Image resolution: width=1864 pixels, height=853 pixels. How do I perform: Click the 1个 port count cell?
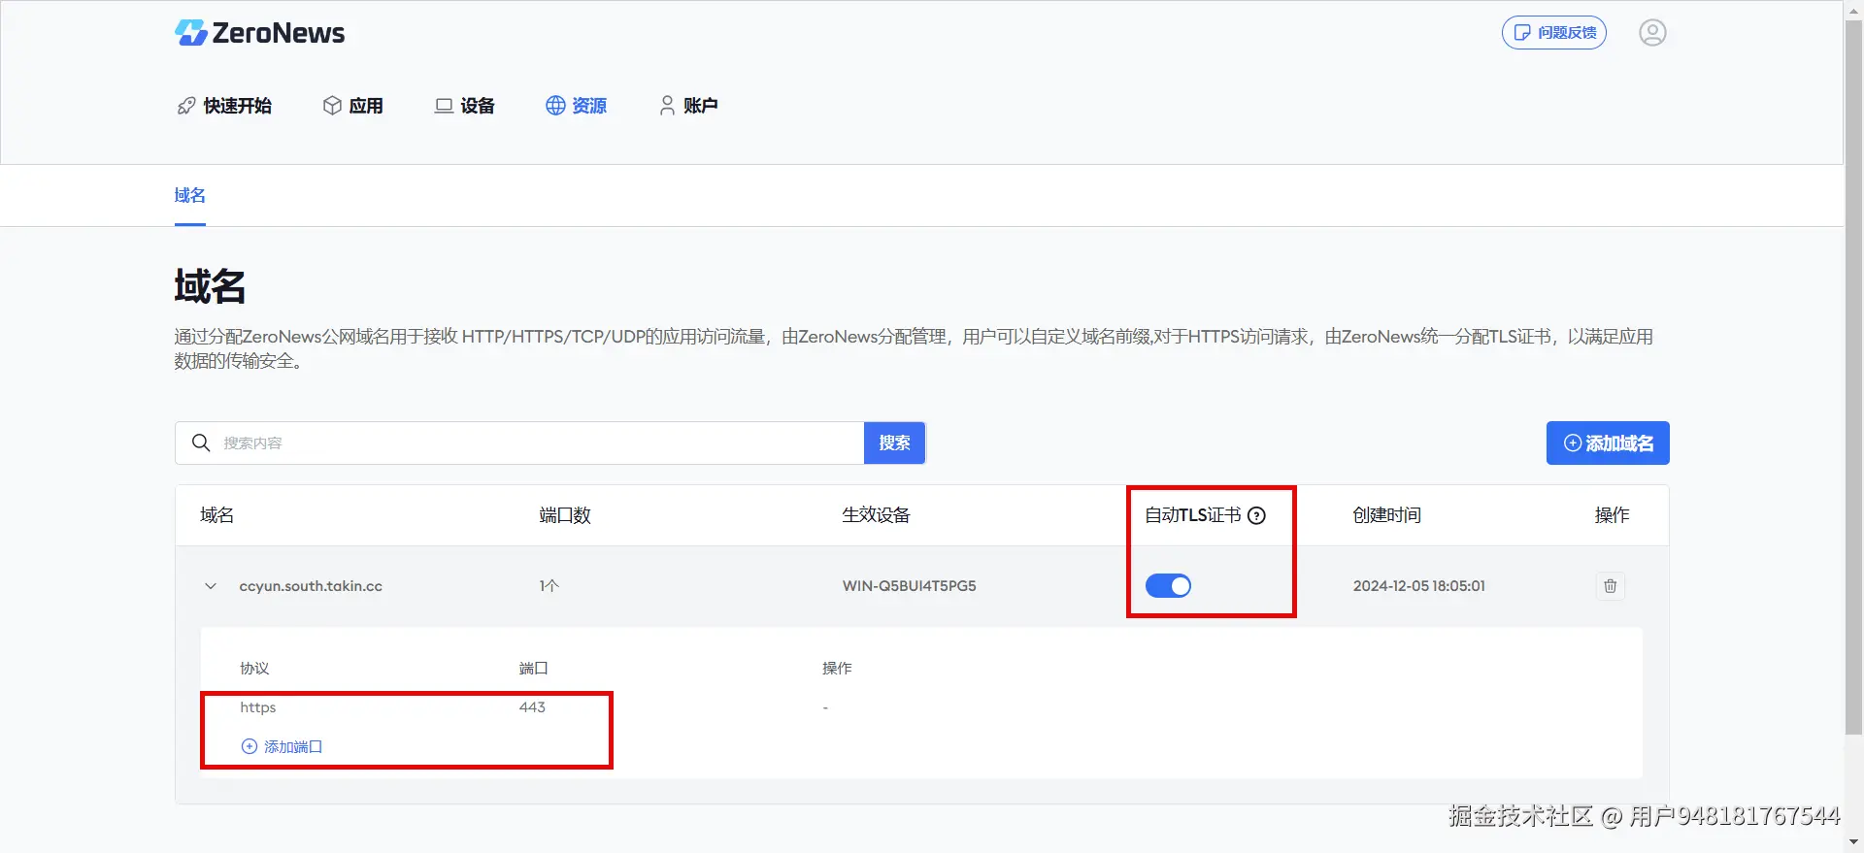point(549,586)
